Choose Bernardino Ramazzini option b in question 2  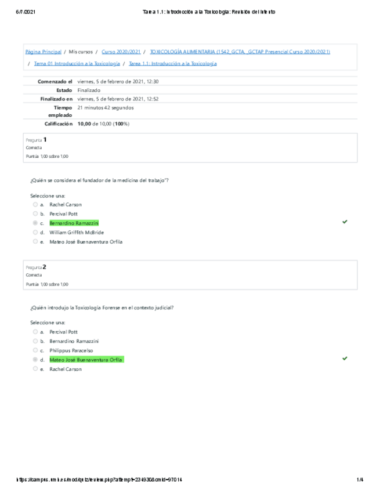click(x=35, y=341)
